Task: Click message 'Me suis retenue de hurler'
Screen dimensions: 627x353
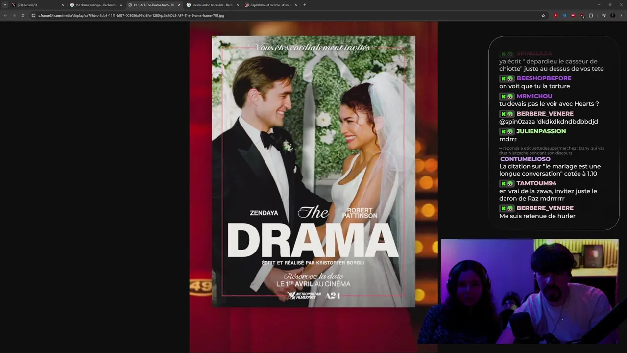Action: 537,216
